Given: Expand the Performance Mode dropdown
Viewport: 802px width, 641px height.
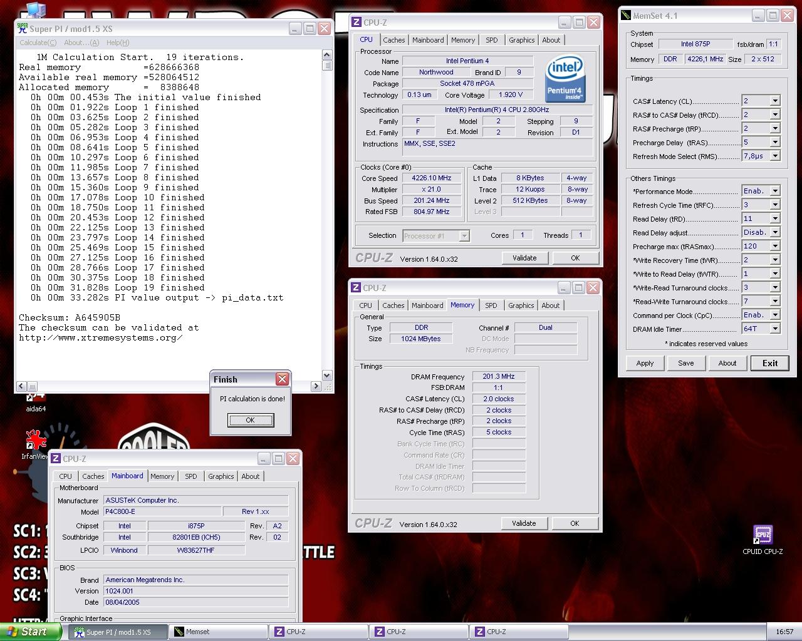Looking at the screenshot, I should 775,191.
